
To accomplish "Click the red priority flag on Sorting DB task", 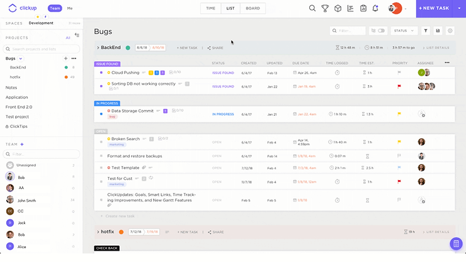I will [x=399, y=86].
